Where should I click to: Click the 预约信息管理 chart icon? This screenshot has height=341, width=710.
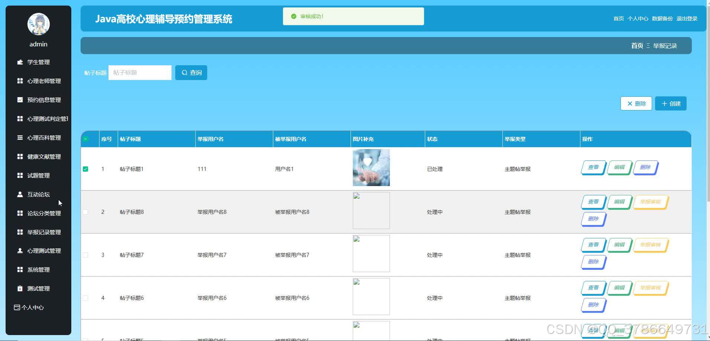point(20,100)
